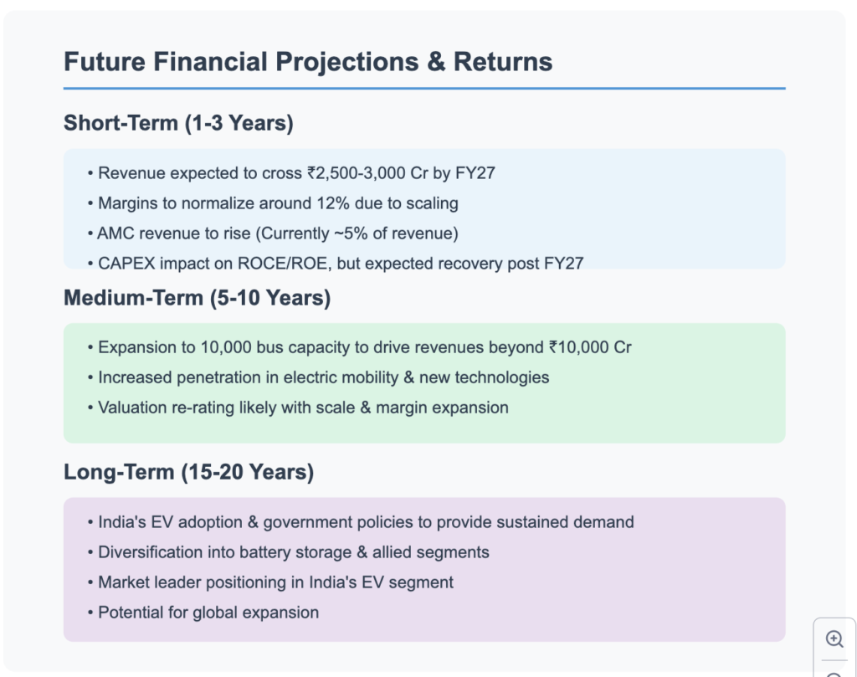The width and height of the screenshot is (857, 677).
Task: Click the zoom in magnifier icon
Action: click(x=834, y=639)
